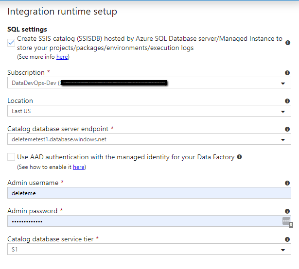Expand Catalog database service tier dropdown
Image resolution: width=299 pixels, height=269 pixels.
pos(282,250)
